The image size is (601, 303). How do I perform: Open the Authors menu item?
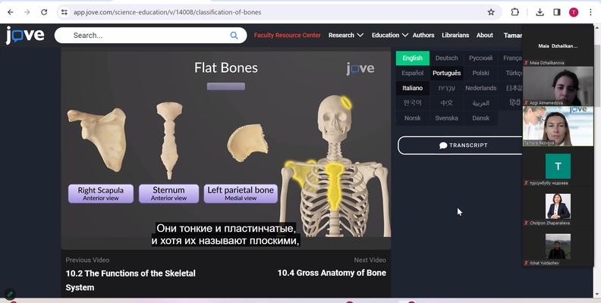[x=423, y=35]
